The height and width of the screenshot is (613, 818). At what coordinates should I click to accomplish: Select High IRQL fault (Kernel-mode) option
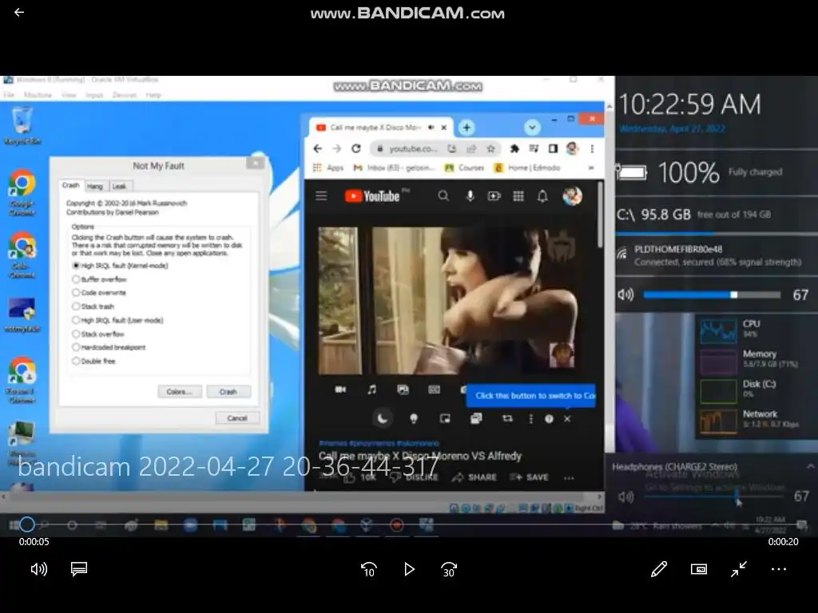coord(121,265)
